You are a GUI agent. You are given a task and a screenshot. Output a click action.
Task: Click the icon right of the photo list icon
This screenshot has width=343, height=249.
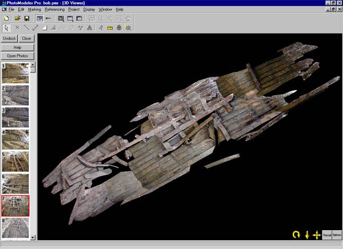coord(48,18)
